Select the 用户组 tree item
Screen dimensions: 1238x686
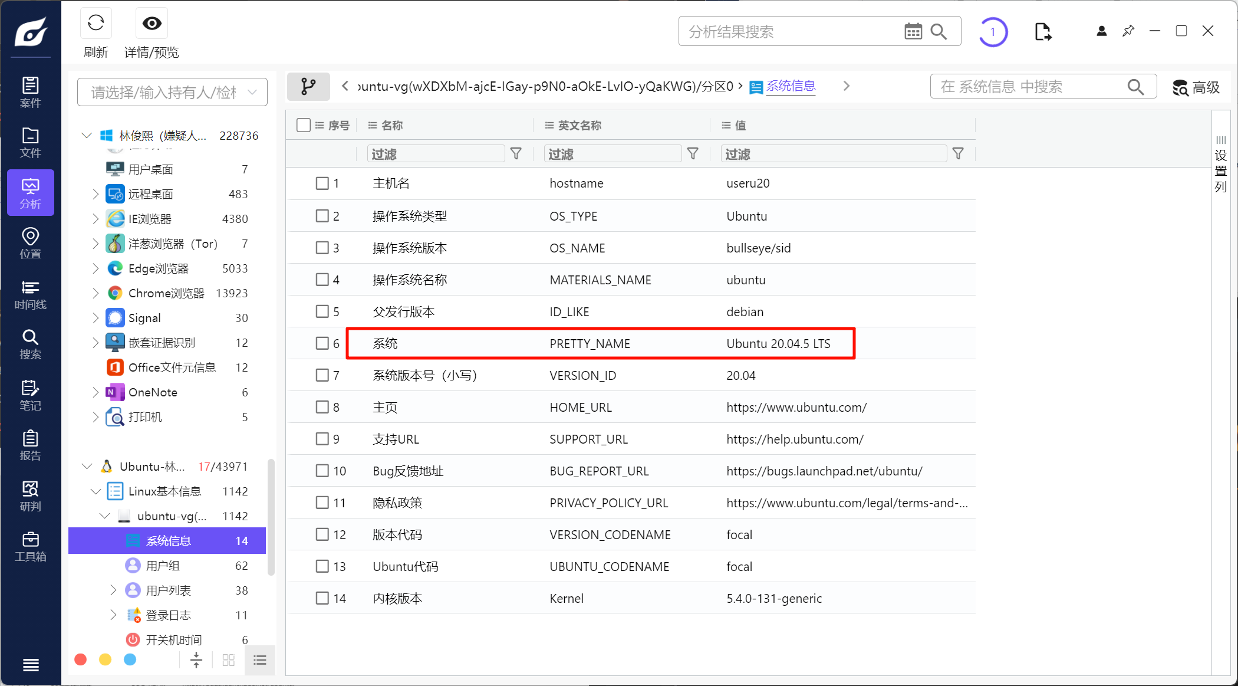163,566
